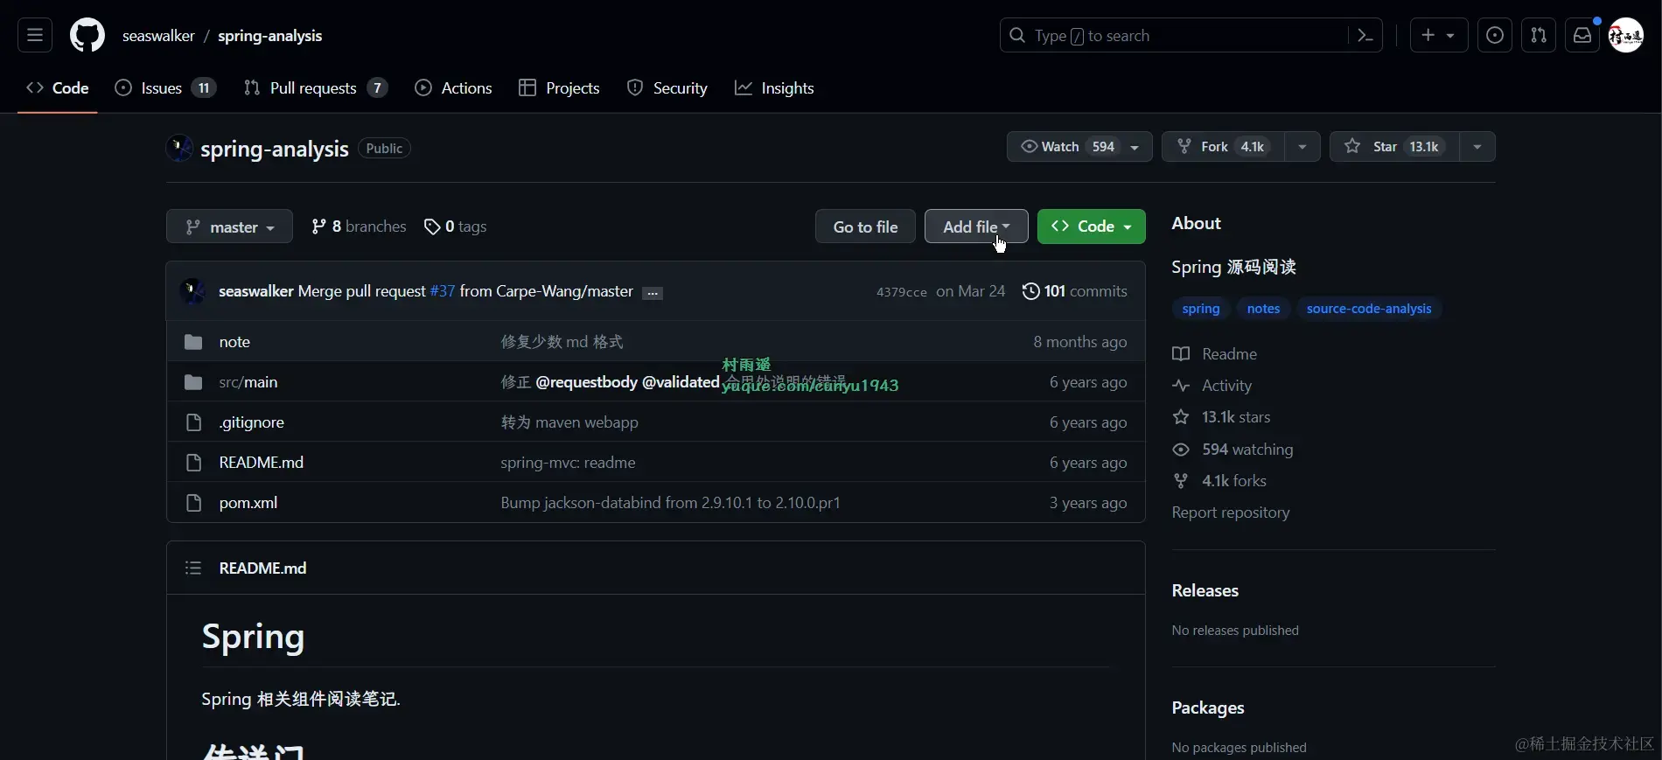1662x760 pixels.
Task: Switch to the Code tab
Action: 58,88
